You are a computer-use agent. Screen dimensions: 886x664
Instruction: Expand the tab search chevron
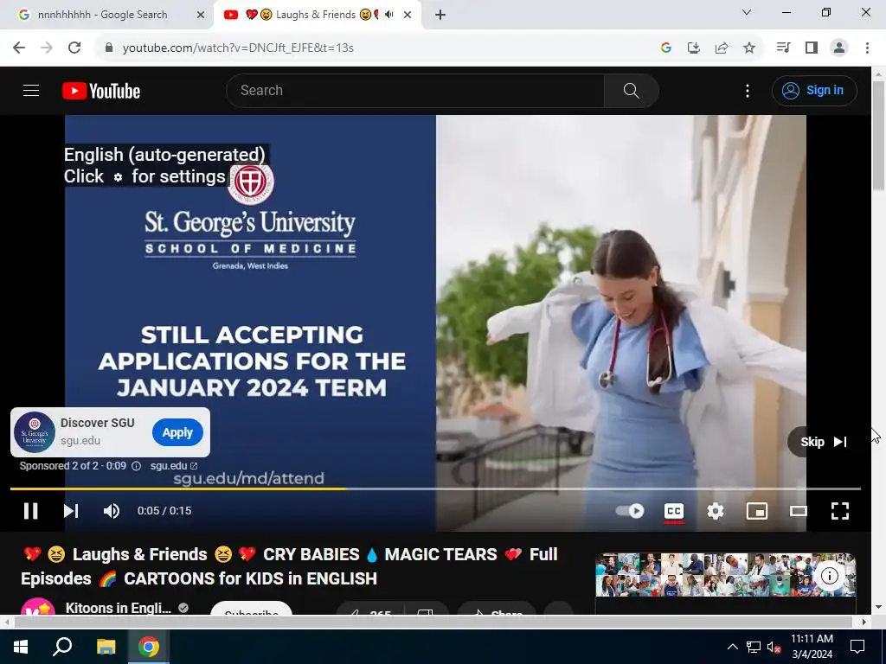pos(747,12)
